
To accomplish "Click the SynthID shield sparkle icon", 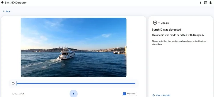I will point(155,23).
